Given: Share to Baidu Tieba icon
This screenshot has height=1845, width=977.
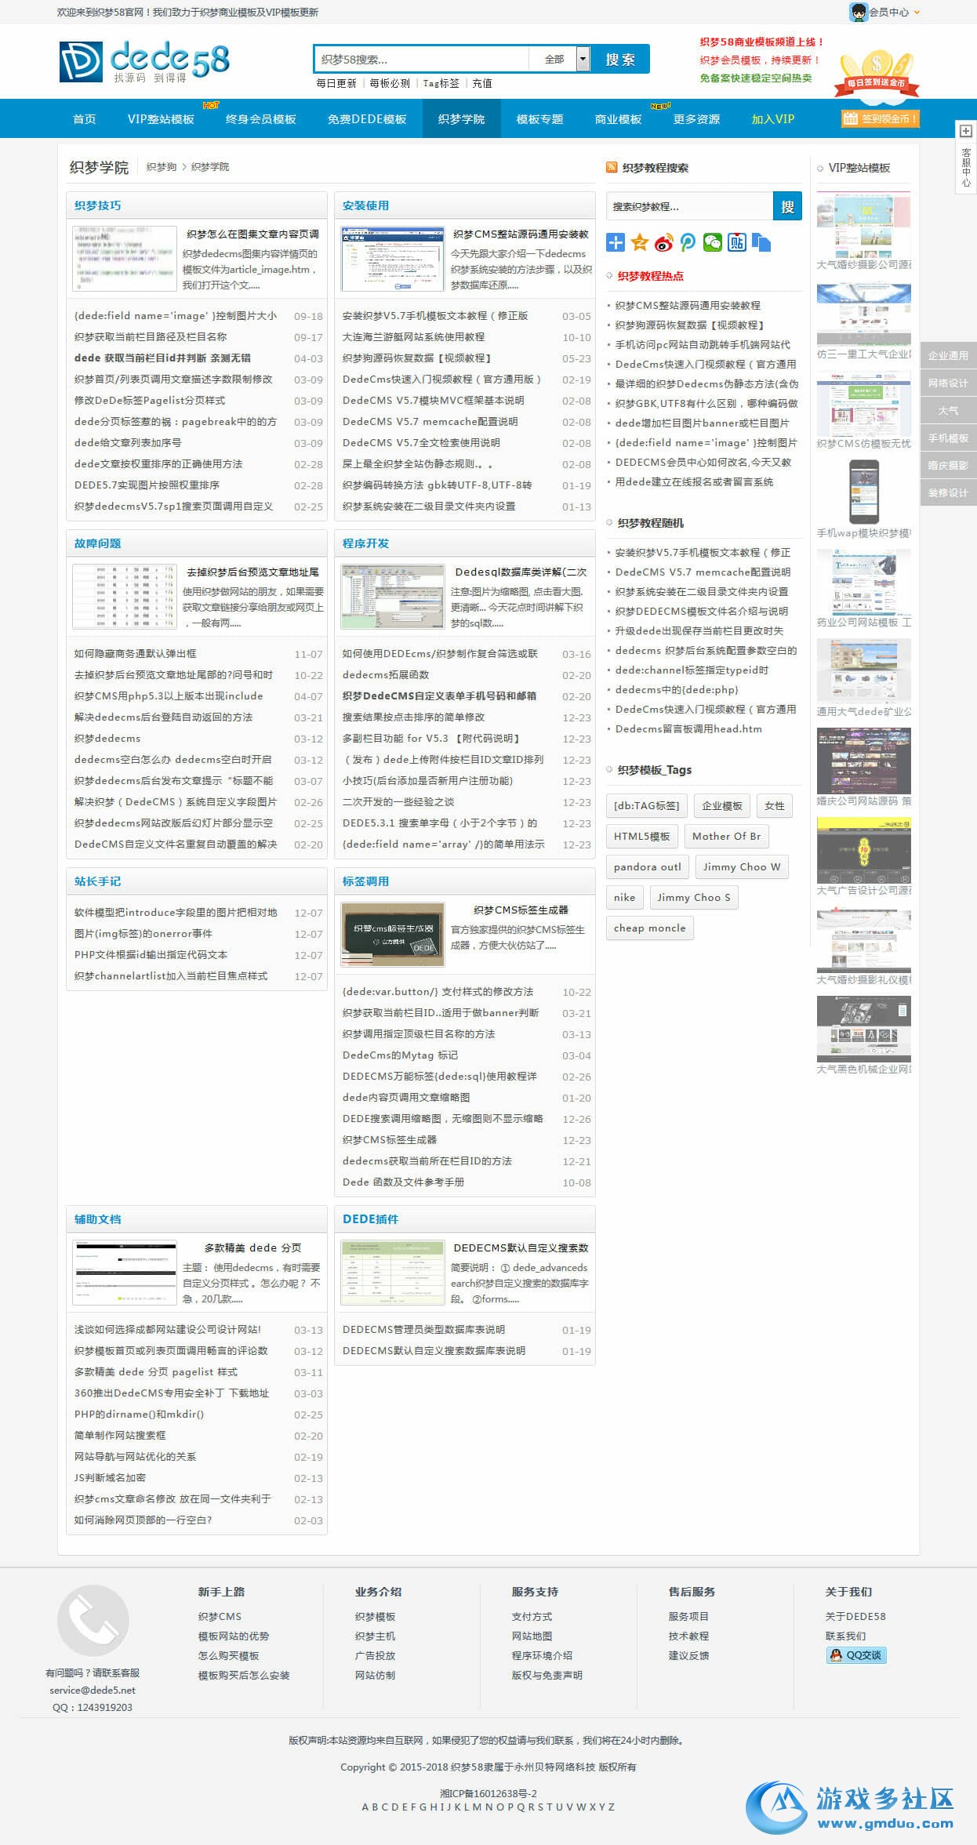Looking at the screenshot, I should coord(737,242).
